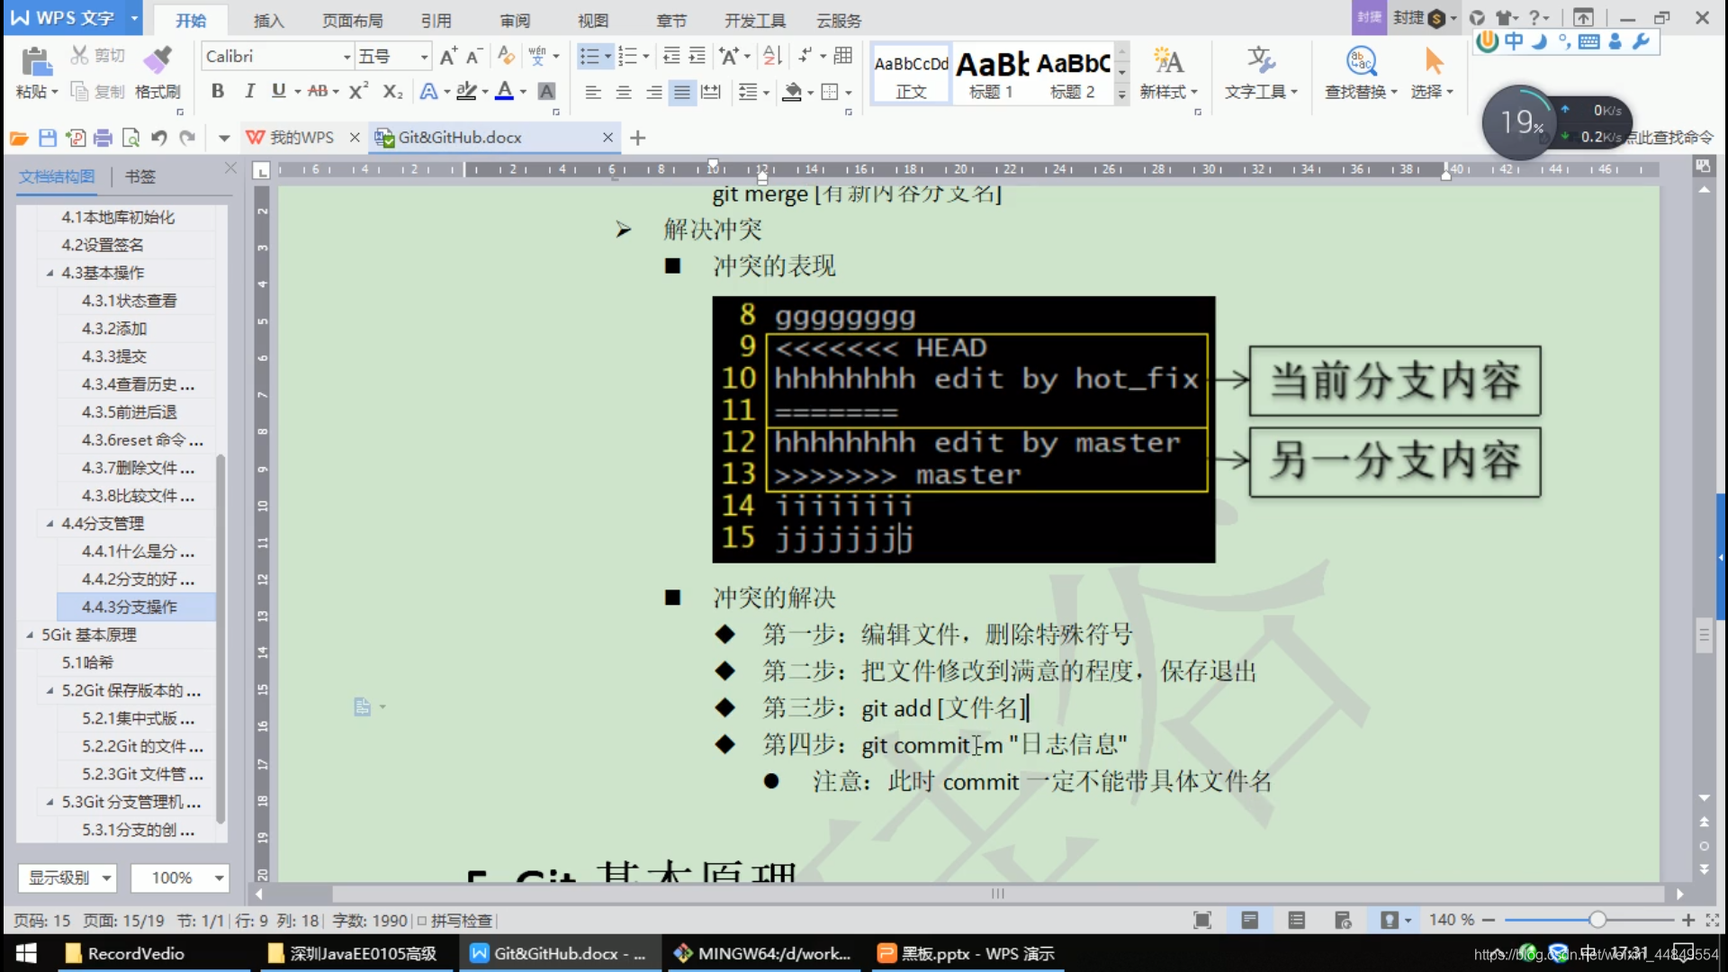Select 4.3.6reset 命令 in outline
The image size is (1728, 972).
pyautogui.click(x=142, y=440)
